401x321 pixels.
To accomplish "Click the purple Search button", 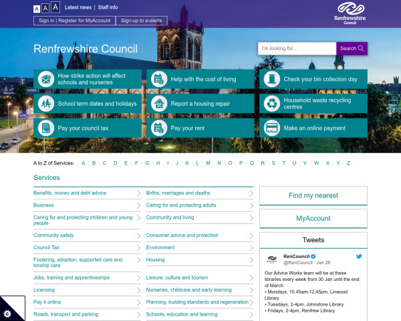I will pyautogui.click(x=352, y=48).
